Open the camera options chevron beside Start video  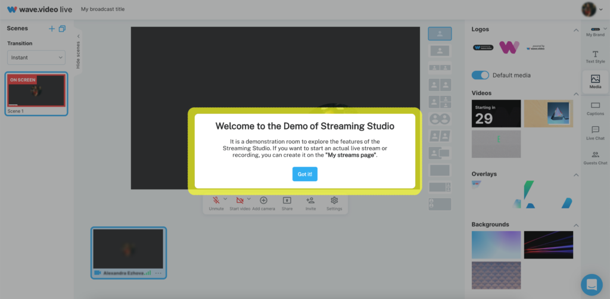click(249, 199)
